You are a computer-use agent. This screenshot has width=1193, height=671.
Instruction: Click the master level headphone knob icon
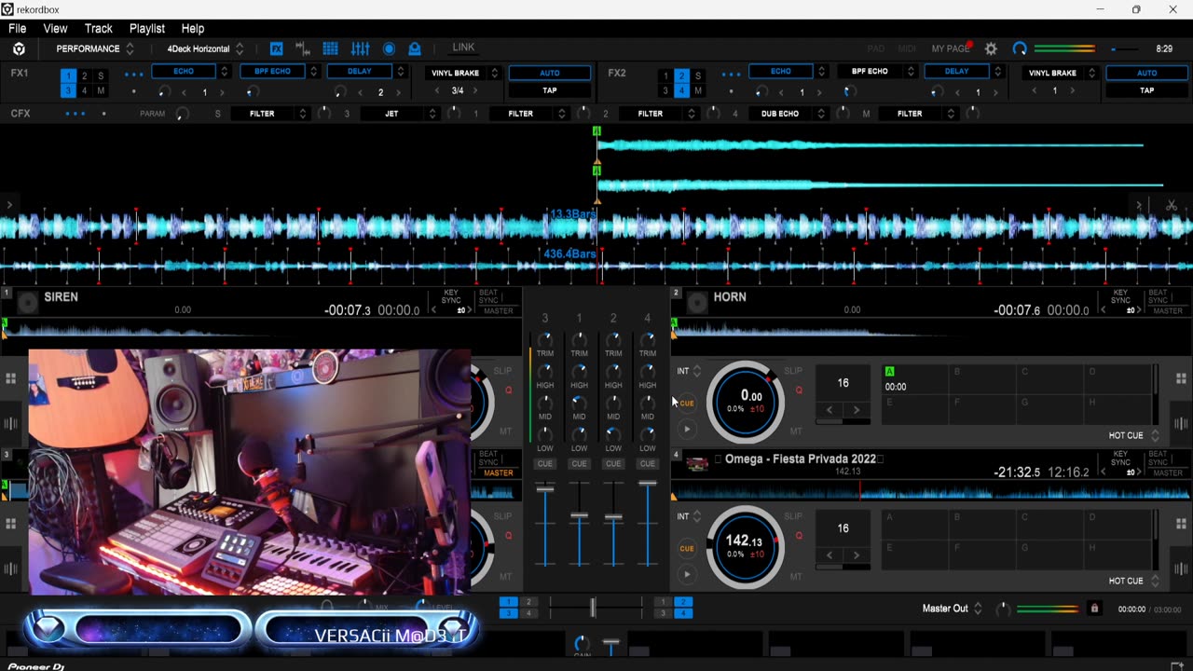1020,48
